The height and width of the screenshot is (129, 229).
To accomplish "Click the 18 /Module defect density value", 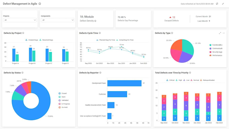I will point(87,17).
